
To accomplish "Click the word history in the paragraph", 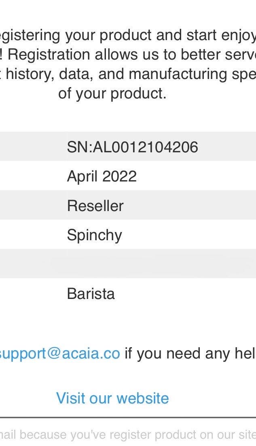I will (32, 74).
